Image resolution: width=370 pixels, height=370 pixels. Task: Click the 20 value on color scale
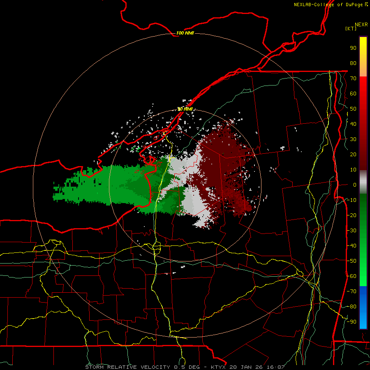[x=353, y=155]
